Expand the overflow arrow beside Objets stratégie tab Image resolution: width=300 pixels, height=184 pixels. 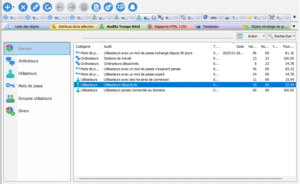[x=294, y=26]
